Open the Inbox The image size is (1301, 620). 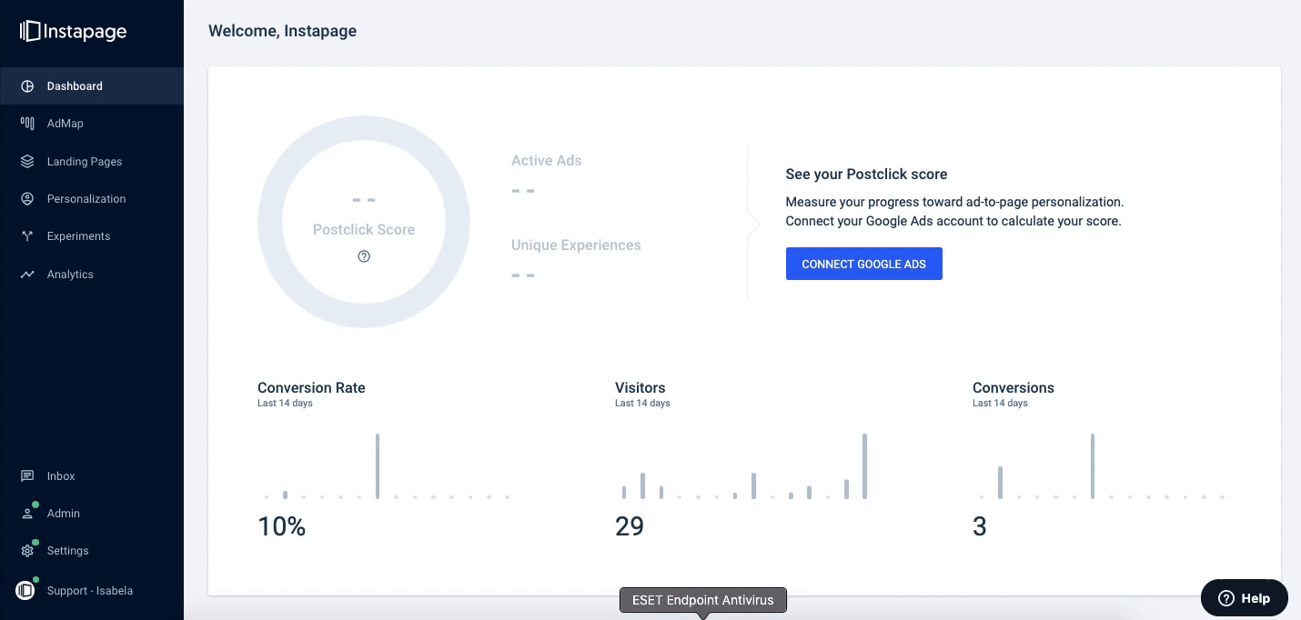(x=92, y=476)
